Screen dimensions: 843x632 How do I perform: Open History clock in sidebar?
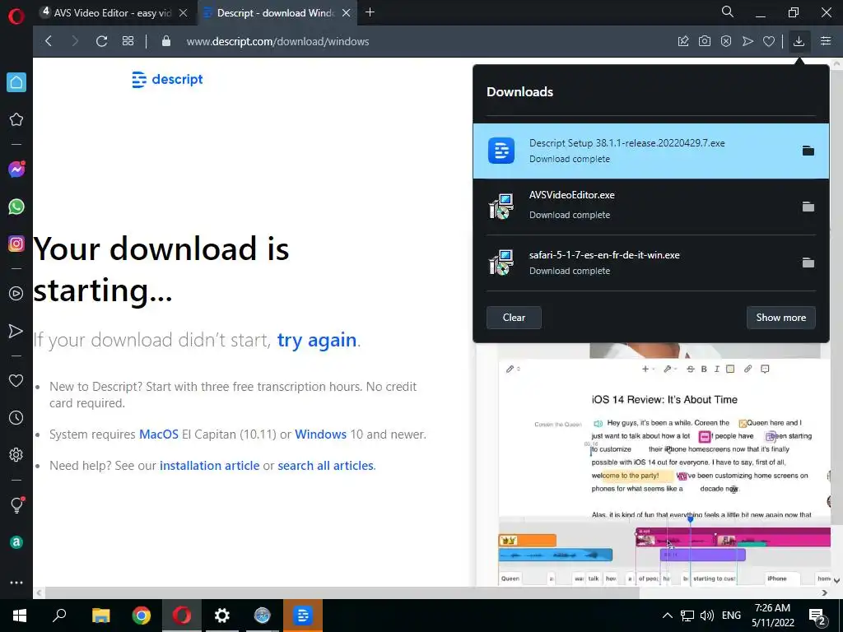[16, 417]
